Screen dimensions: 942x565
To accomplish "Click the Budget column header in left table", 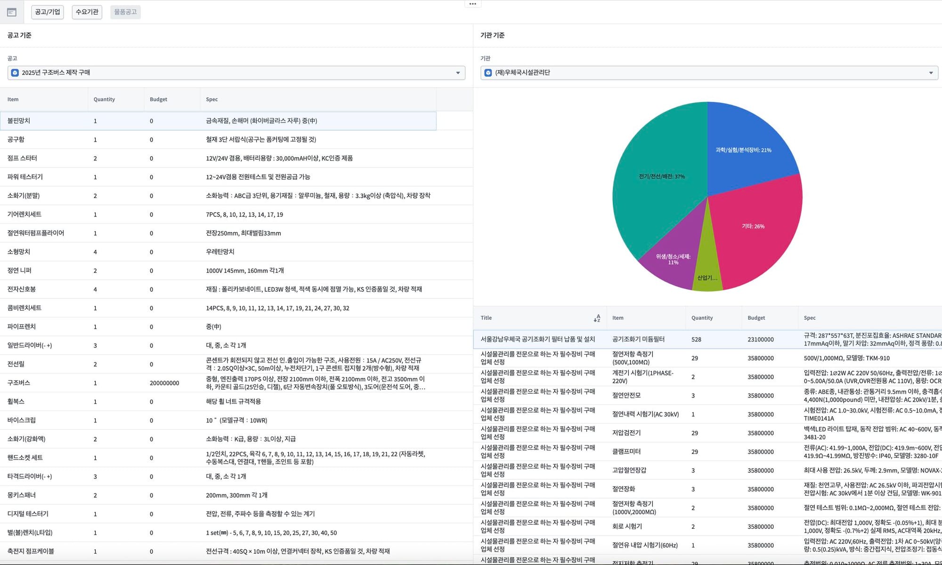I will tap(159, 100).
